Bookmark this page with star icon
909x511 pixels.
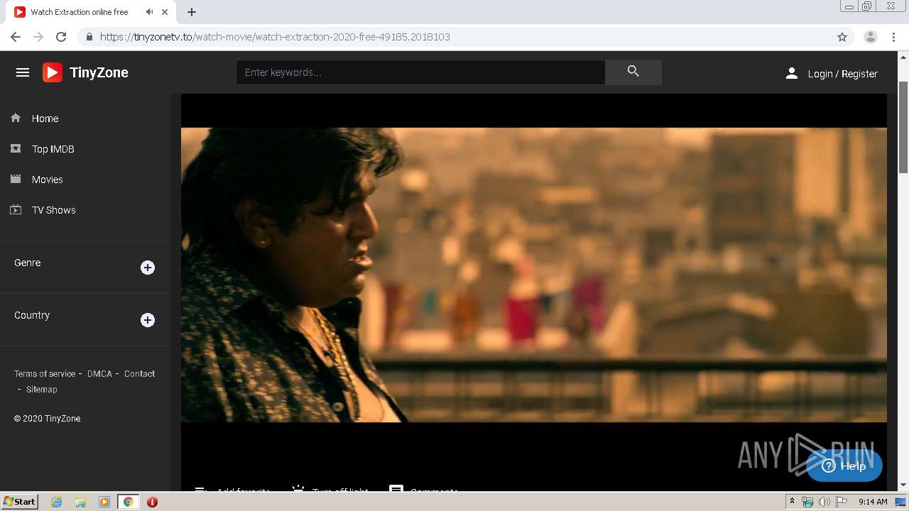842,37
